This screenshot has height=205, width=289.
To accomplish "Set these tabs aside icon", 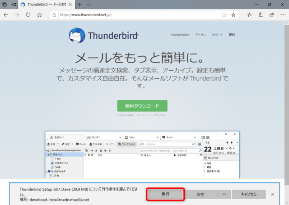I will (14, 5).
